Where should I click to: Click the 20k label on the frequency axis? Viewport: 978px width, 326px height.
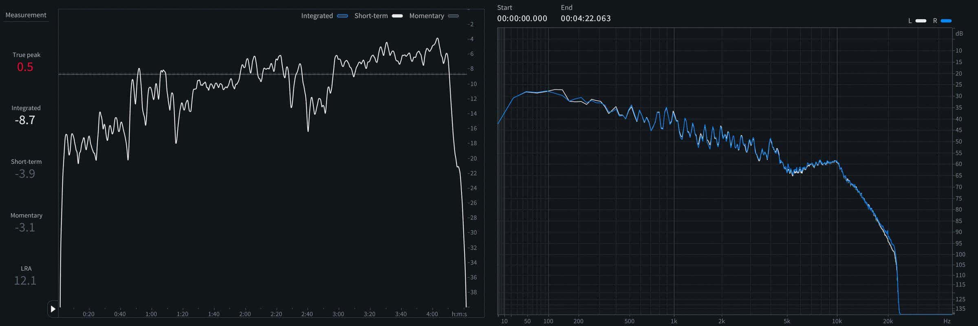(x=888, y=321)
